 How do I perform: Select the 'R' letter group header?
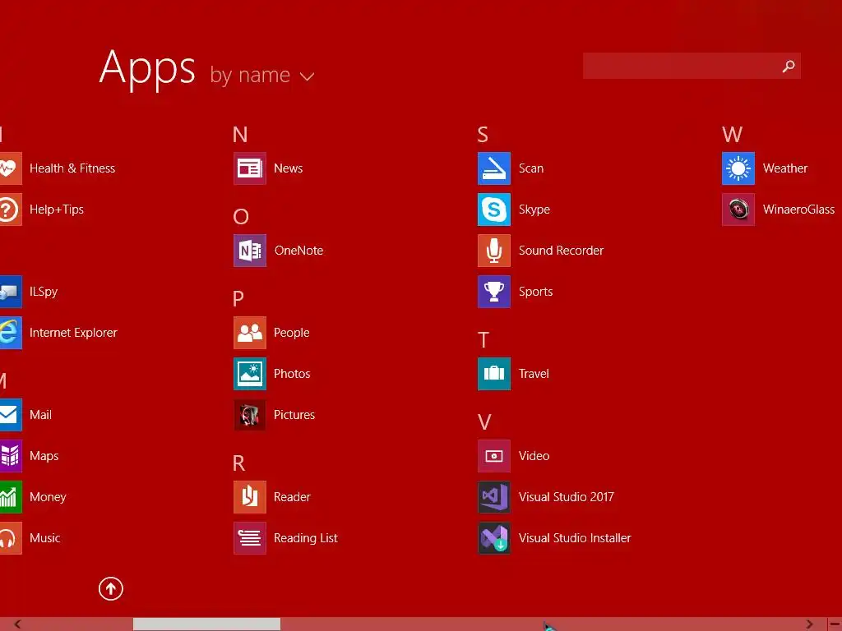(239, 463)
